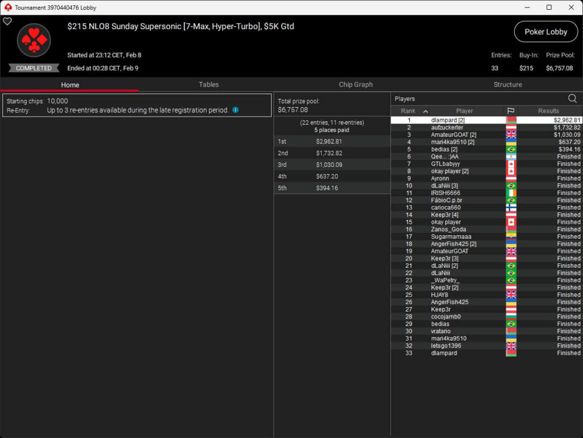This screenshot has width=583, height=438.
Task: Open player search with the magnifier icon
Action: 572,99
